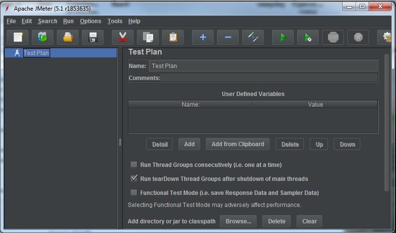The width and height of the screenshot is (396, 233).
Task: Select Test Plan node in tree
Action: tap(36, 53)
